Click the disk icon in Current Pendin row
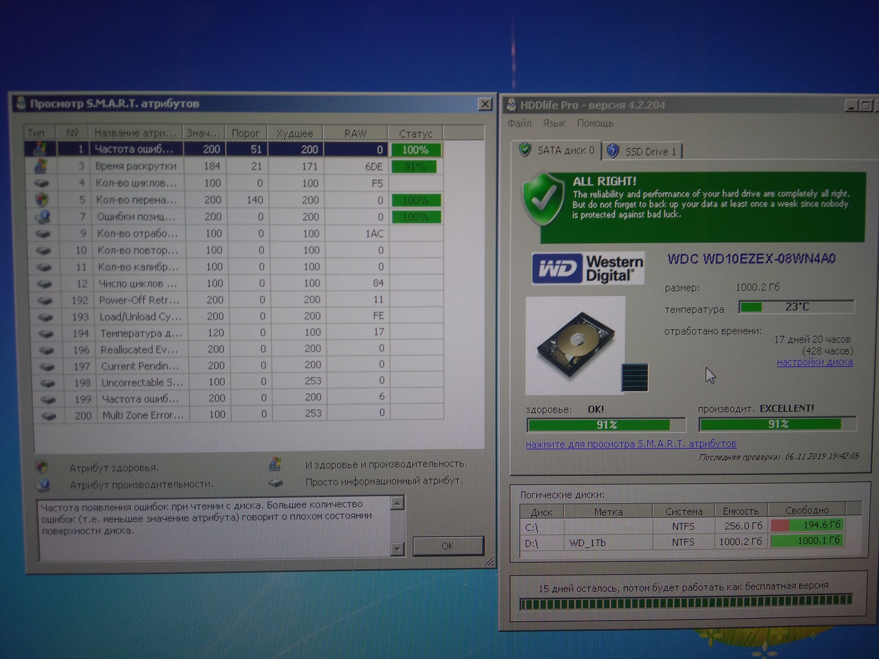879x659 pixels. click(x=47, y=367)
